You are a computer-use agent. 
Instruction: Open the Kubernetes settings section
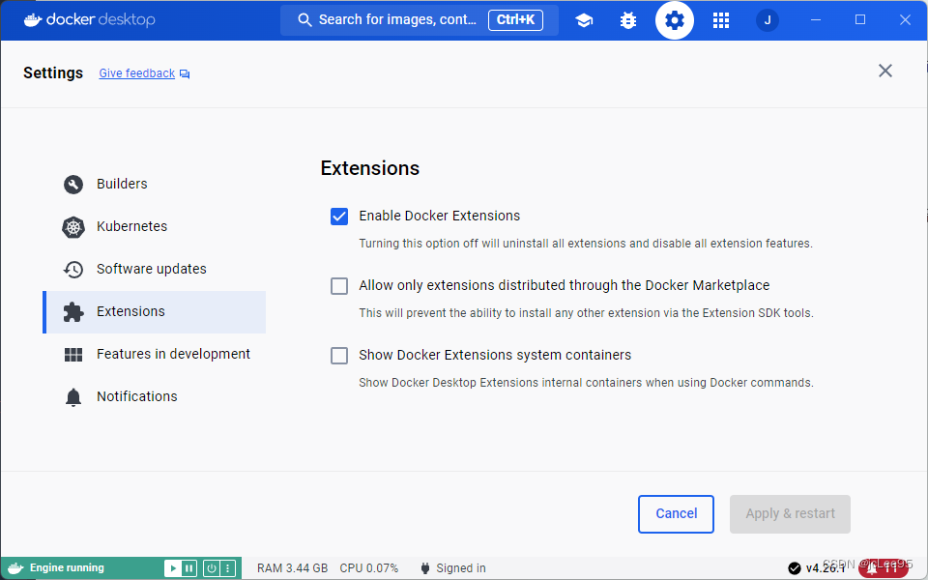[x=154, y=226]
